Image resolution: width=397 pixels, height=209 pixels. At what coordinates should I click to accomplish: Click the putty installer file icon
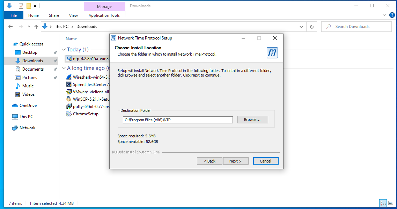69,106
